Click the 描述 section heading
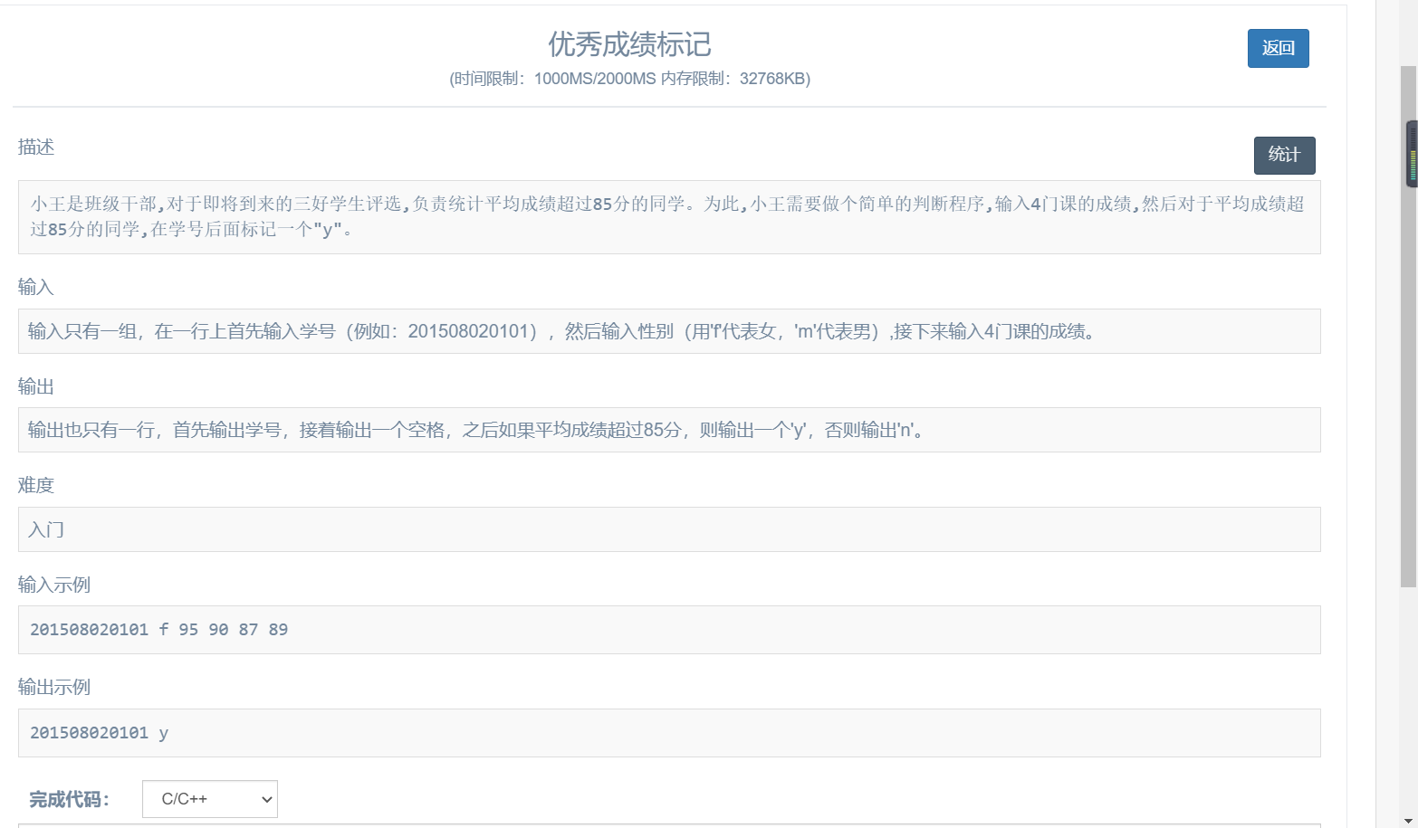Screen dimensions: 1418x828 click(x=36, y=147)
